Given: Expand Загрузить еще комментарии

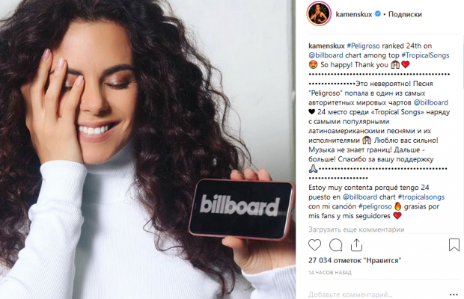Looking at the screenshot, I should [x=356, y=229].
